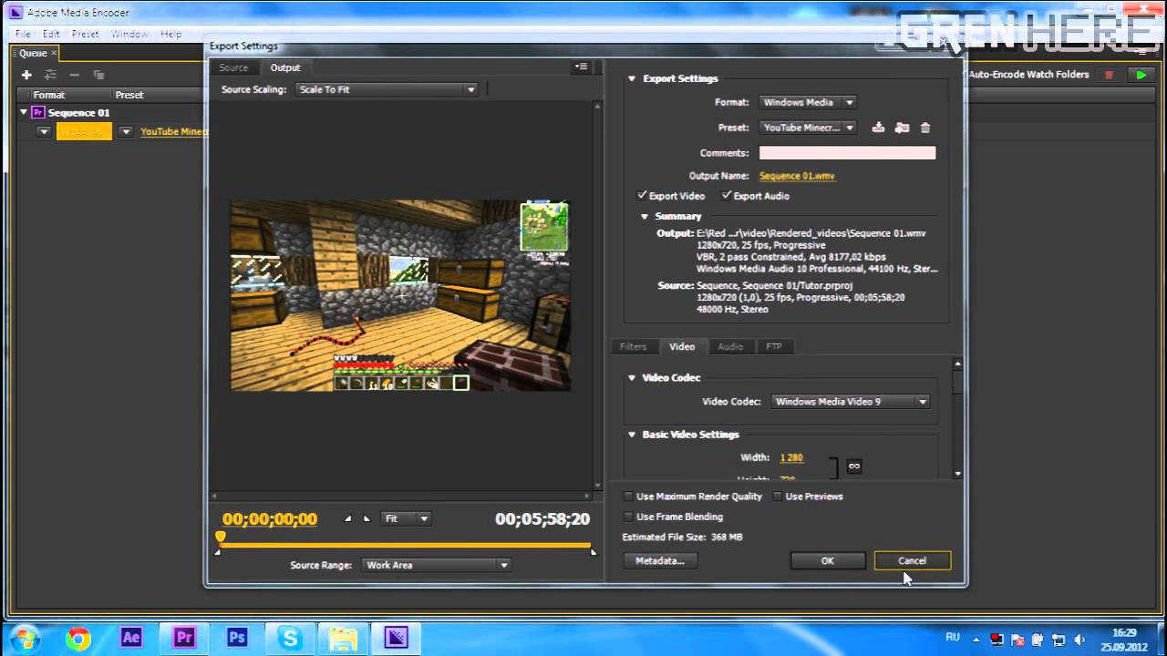Select the Video settings tab
1167x656 pixels.
click(x=682, y=346)
